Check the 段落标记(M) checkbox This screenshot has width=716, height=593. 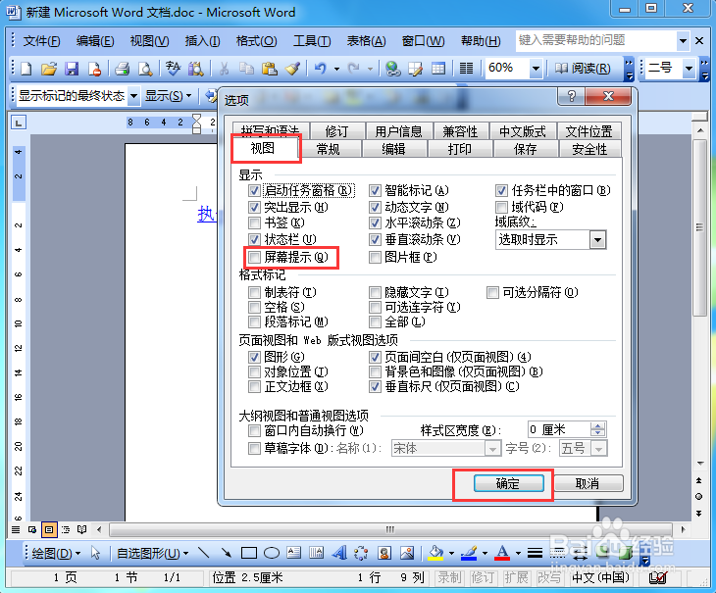tap(254, 322)
